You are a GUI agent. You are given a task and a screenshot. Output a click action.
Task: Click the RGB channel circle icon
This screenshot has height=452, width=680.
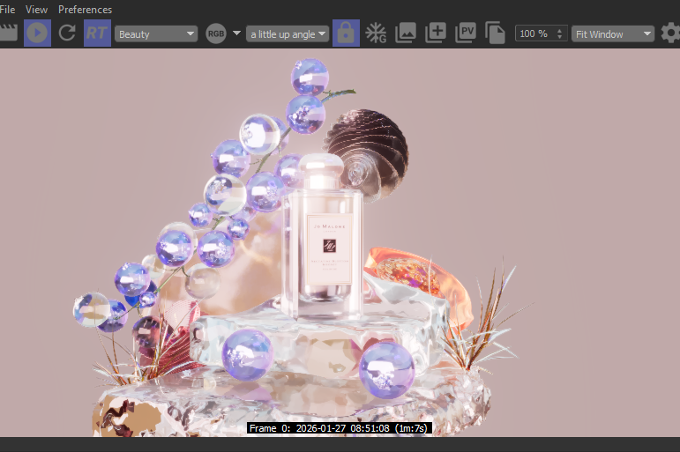(216, 33)
